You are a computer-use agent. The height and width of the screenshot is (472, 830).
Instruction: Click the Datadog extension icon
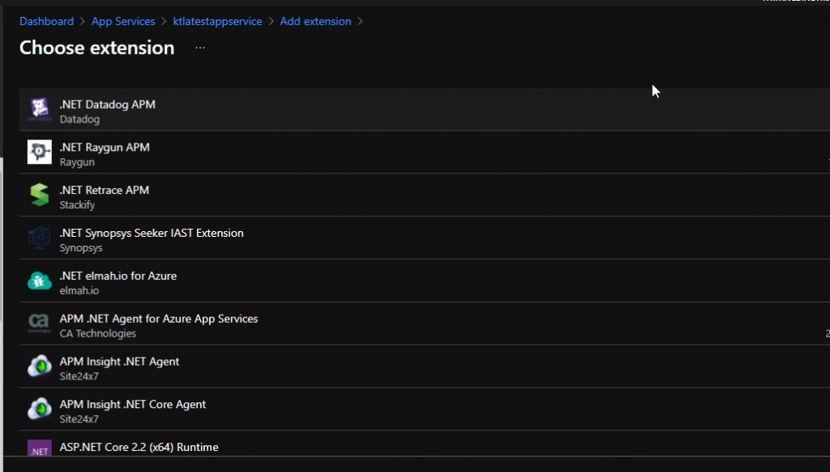pos(40,109)
